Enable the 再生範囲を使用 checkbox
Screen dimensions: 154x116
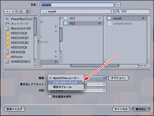coord(50,97)
